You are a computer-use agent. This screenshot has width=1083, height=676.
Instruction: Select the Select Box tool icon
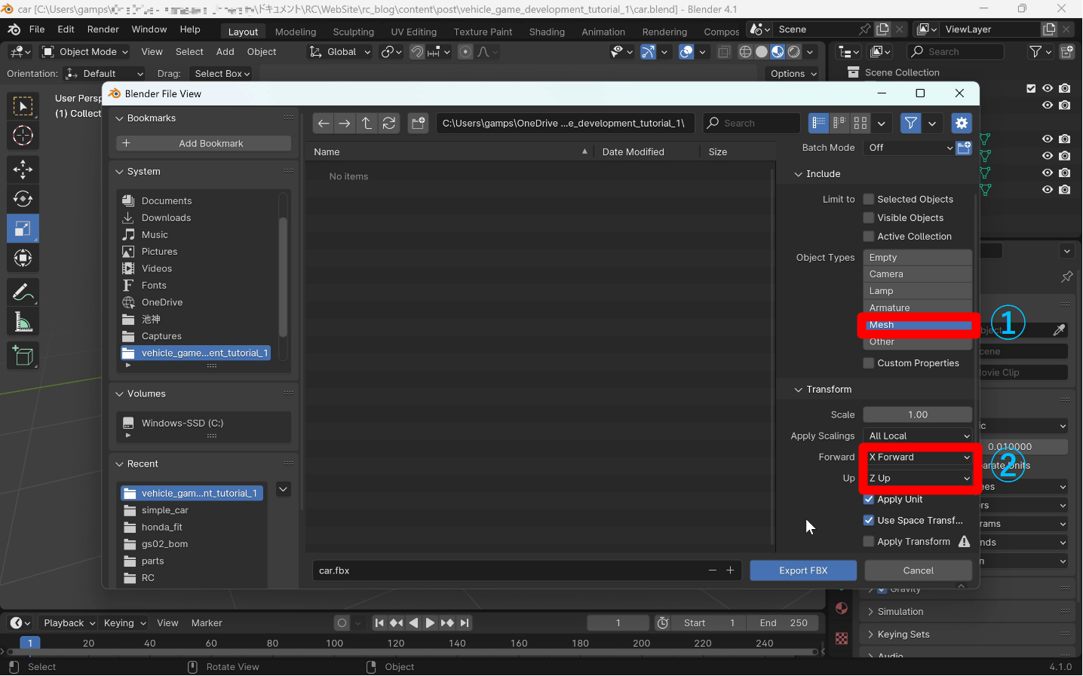(23, 106)
